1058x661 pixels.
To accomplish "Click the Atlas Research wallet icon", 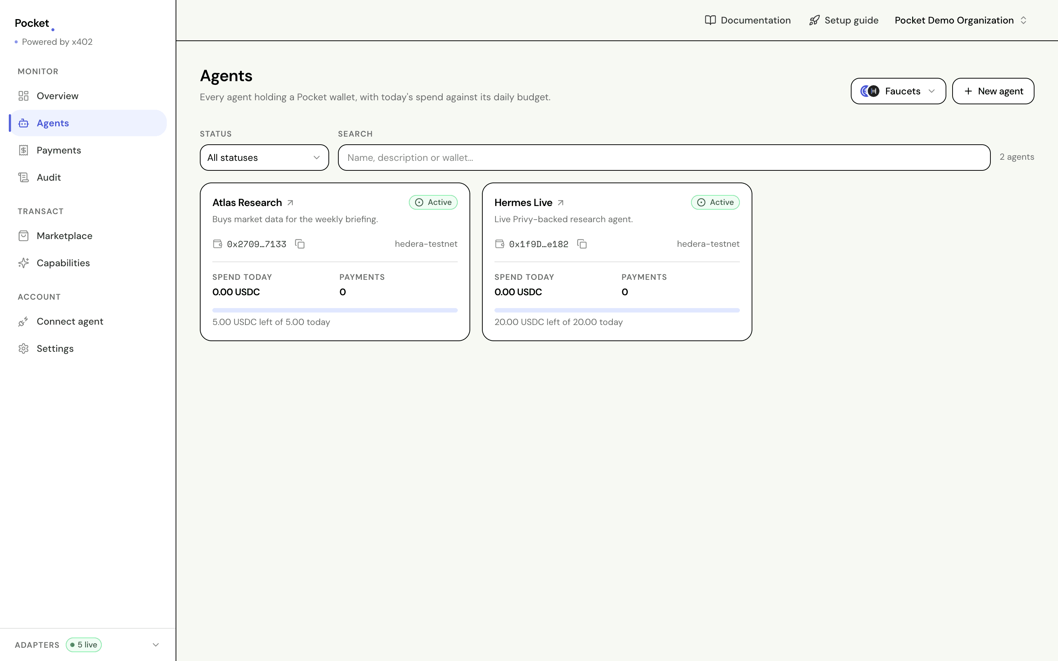I will point(217,244).
